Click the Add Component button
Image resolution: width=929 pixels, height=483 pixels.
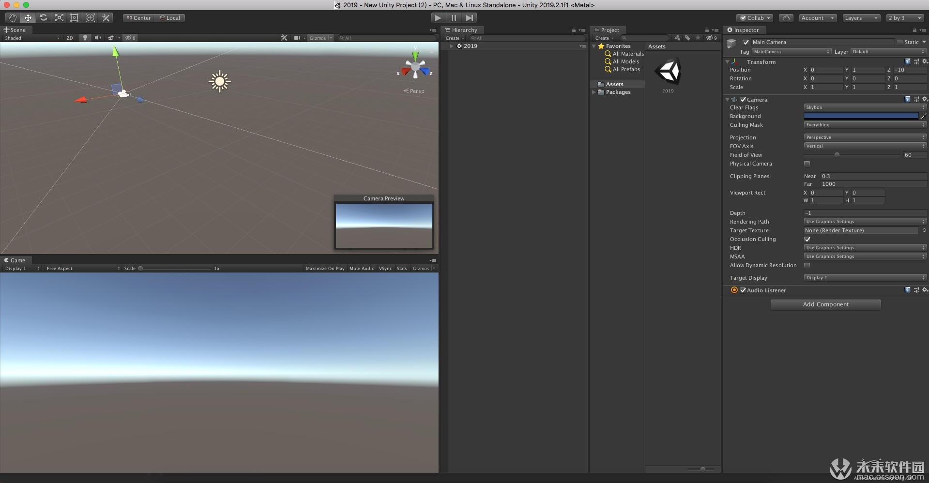825,304
